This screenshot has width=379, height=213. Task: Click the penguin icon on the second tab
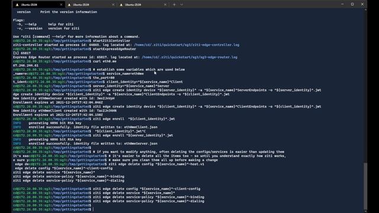click(x=69, y=5)
